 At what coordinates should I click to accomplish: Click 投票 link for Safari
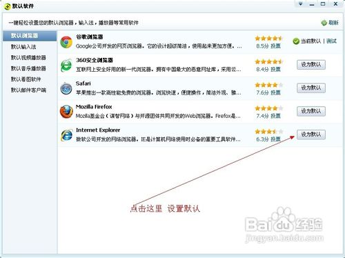275,92
